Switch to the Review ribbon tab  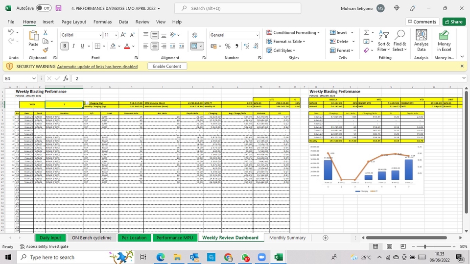click(142, 22)
